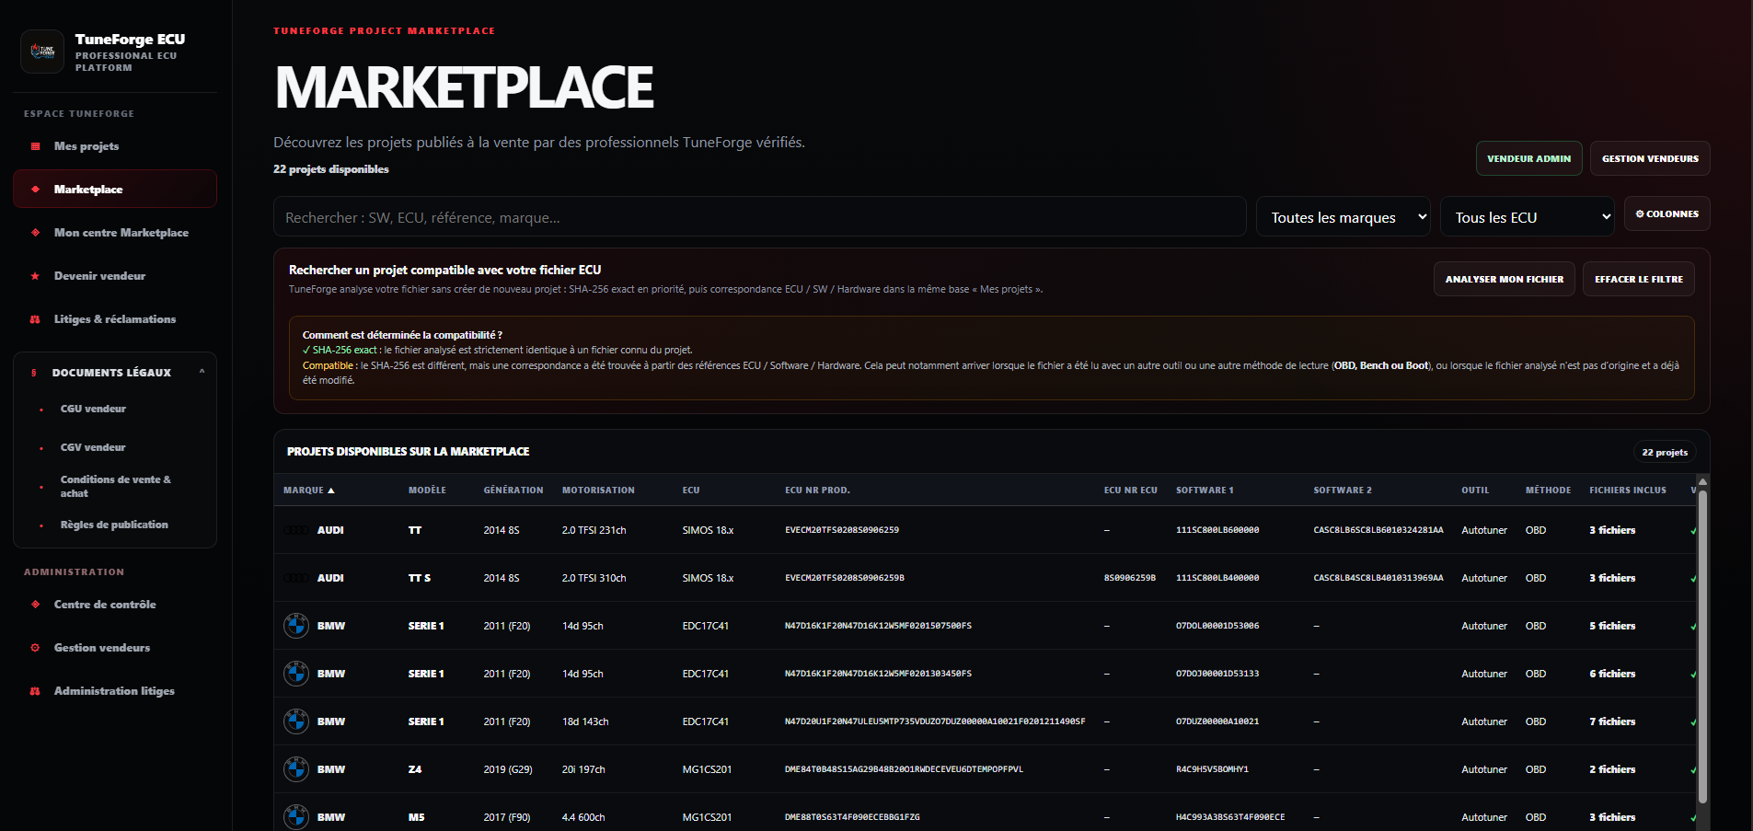Sort by the MOTORISATION column header
The image size is (1753, 831).
598,491
